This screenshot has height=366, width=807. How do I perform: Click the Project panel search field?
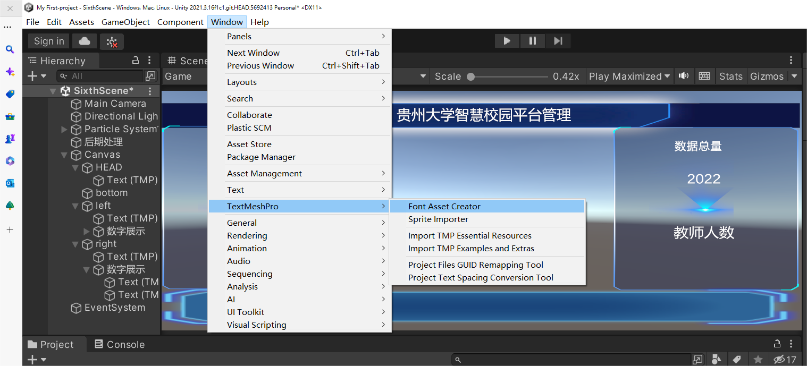click(x=571, y=360)
